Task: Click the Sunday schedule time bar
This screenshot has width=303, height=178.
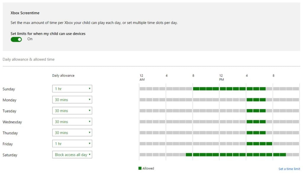Action: (219, 89)
